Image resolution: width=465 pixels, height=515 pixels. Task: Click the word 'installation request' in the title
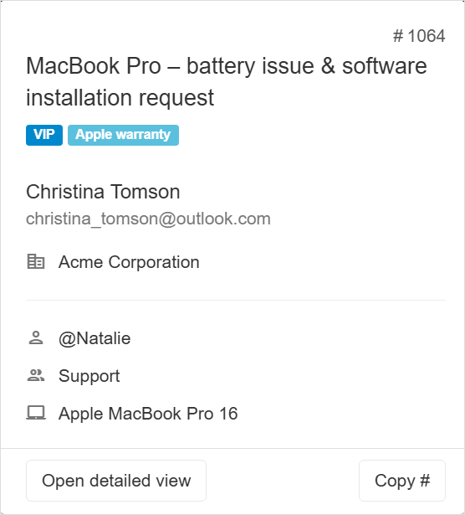pos(120,98)
